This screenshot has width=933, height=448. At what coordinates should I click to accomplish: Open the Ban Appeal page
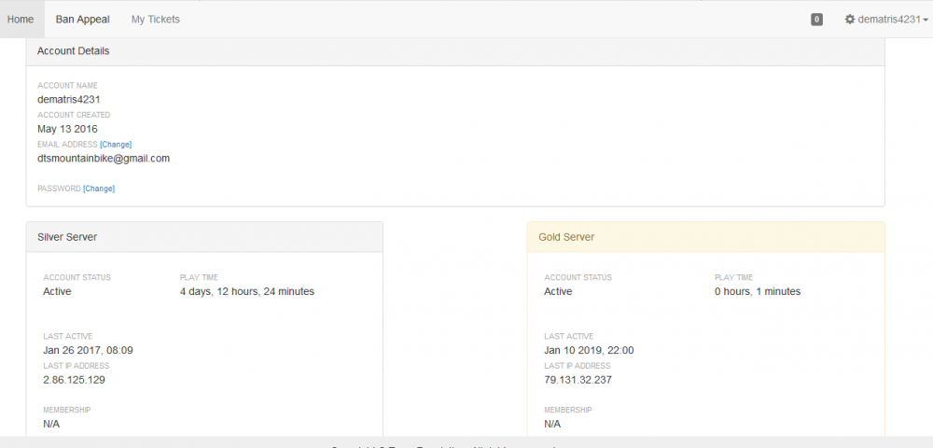[x=82, y=19]
